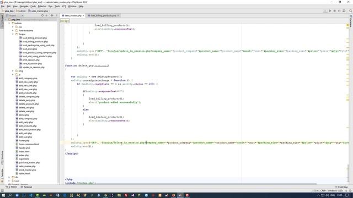Open the Event Log in status bar

(341, 187)
